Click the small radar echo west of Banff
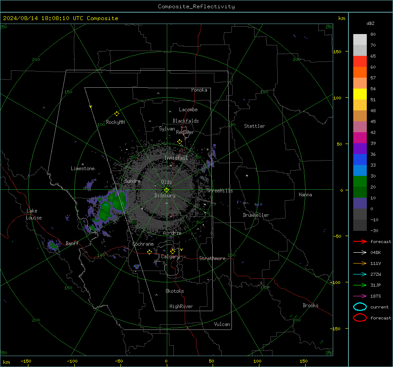 [x=53, y=245]
